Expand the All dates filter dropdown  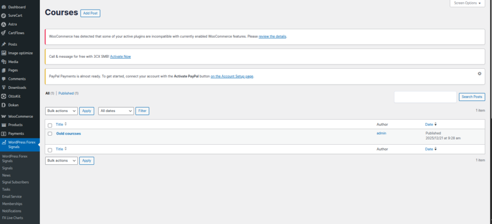116,111
